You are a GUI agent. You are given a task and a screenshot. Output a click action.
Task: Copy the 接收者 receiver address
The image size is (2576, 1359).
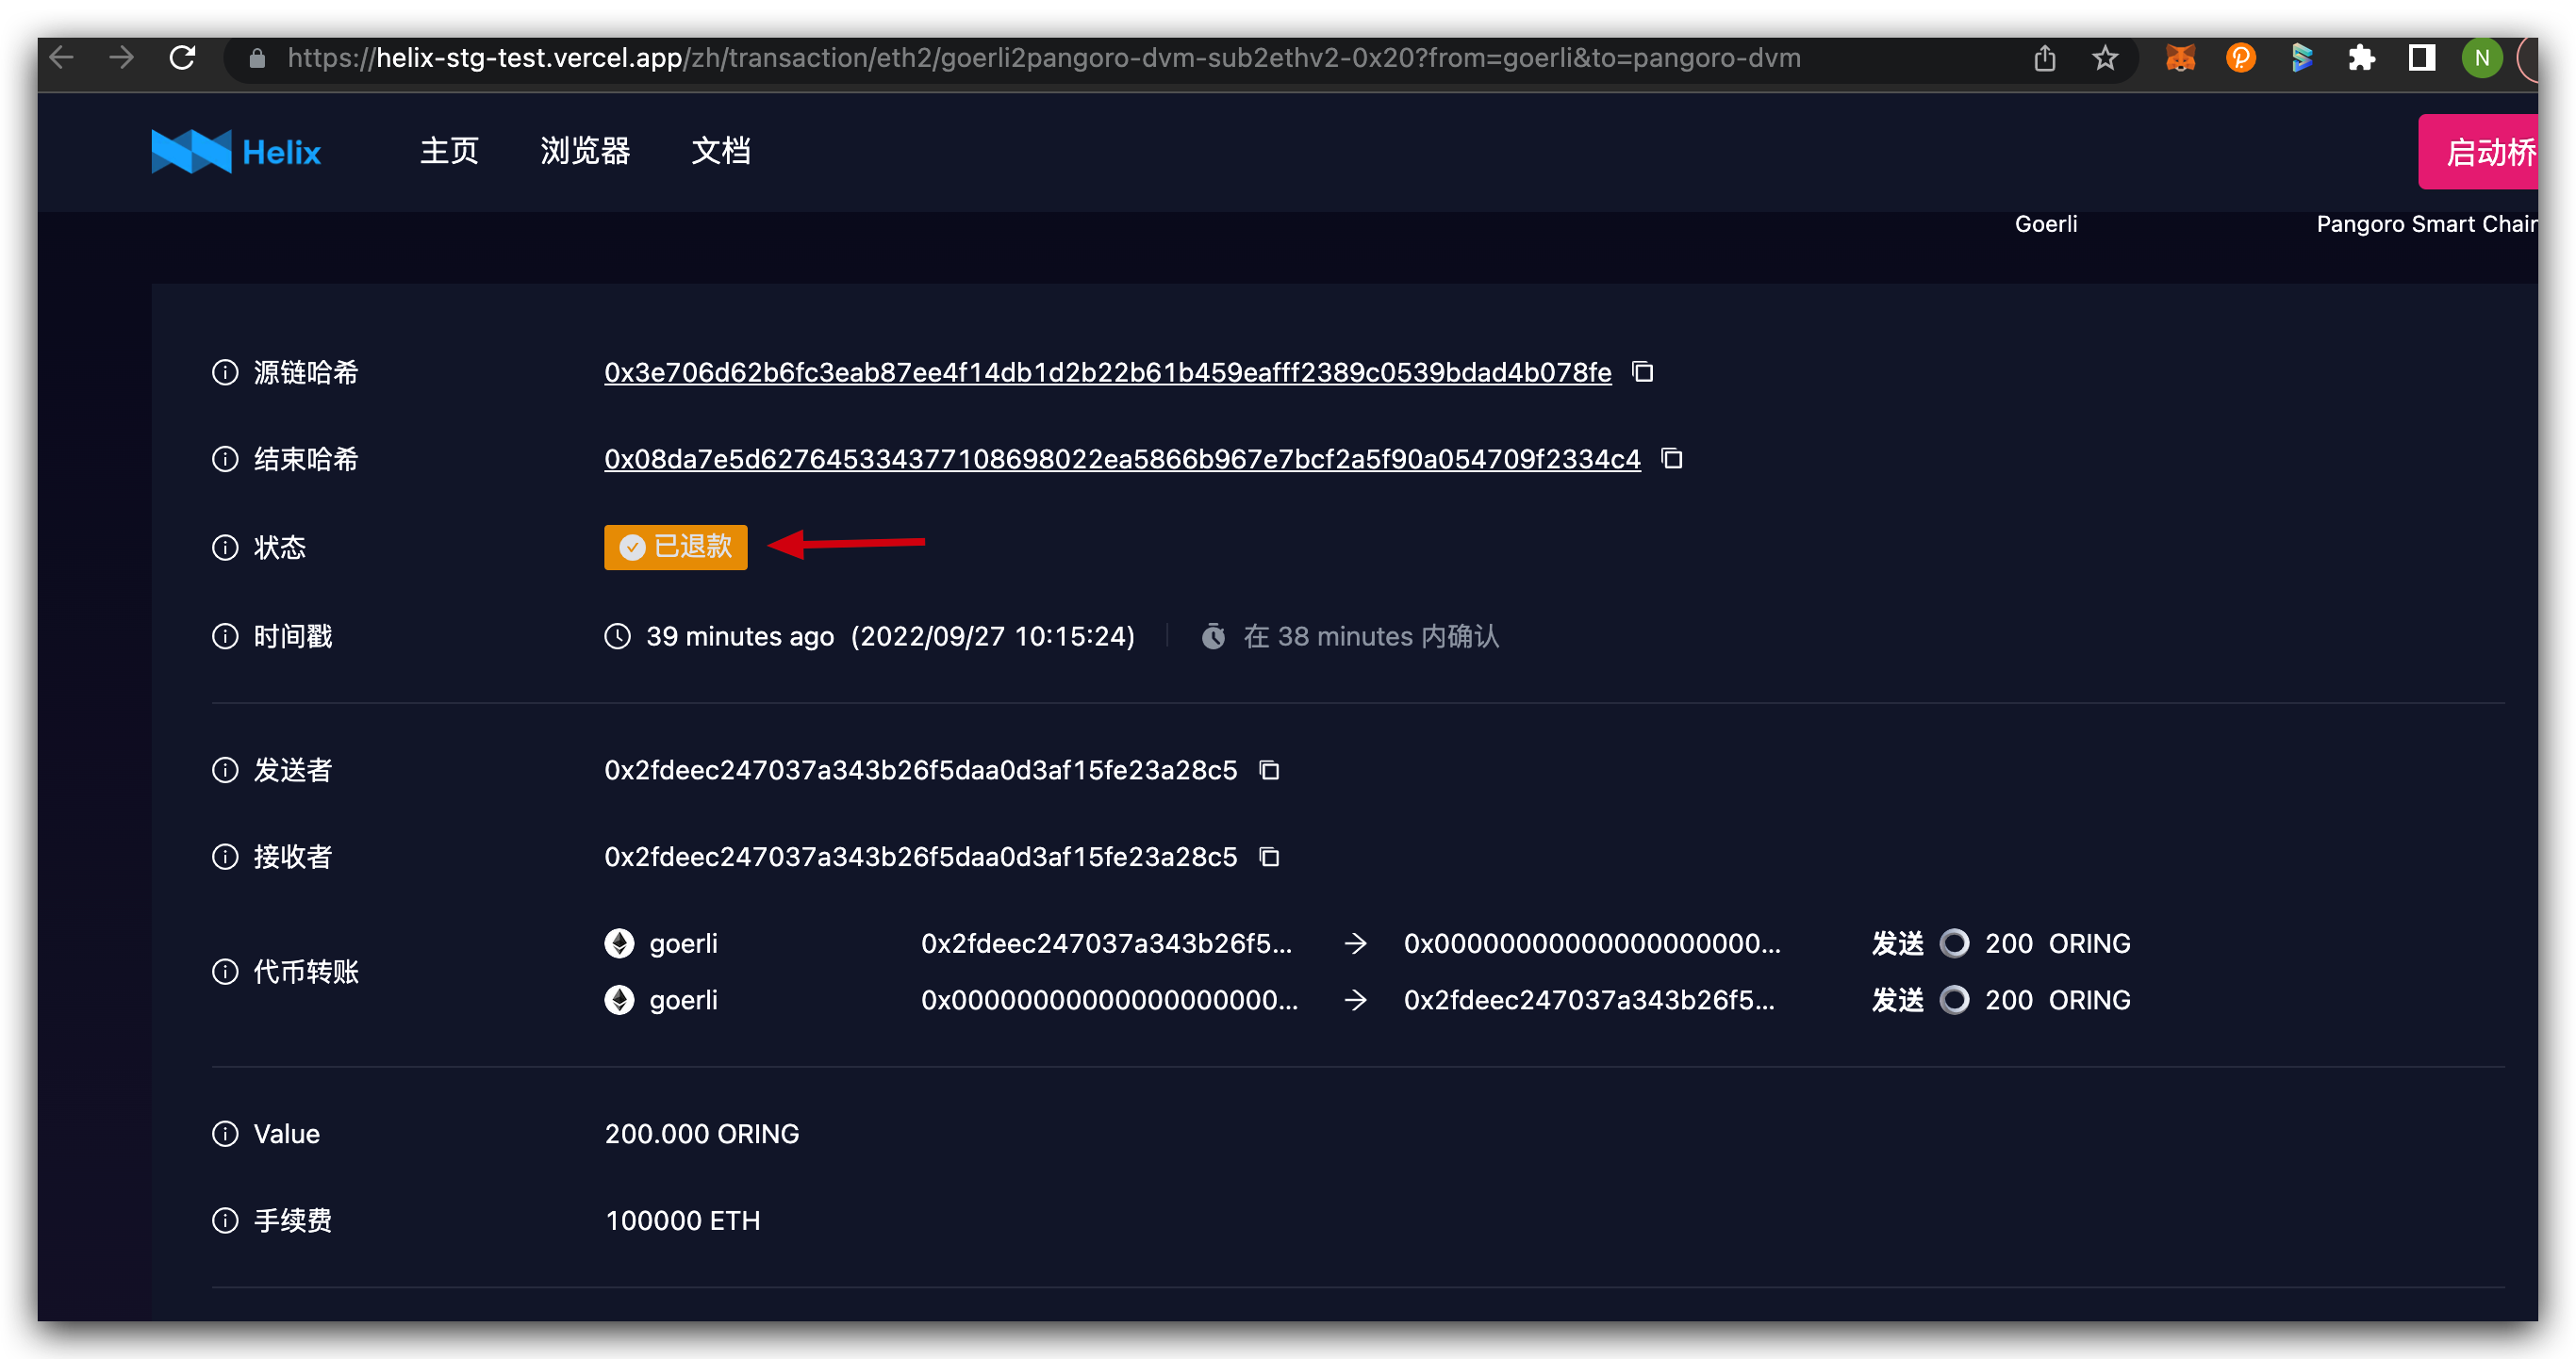click(1268, 857)
